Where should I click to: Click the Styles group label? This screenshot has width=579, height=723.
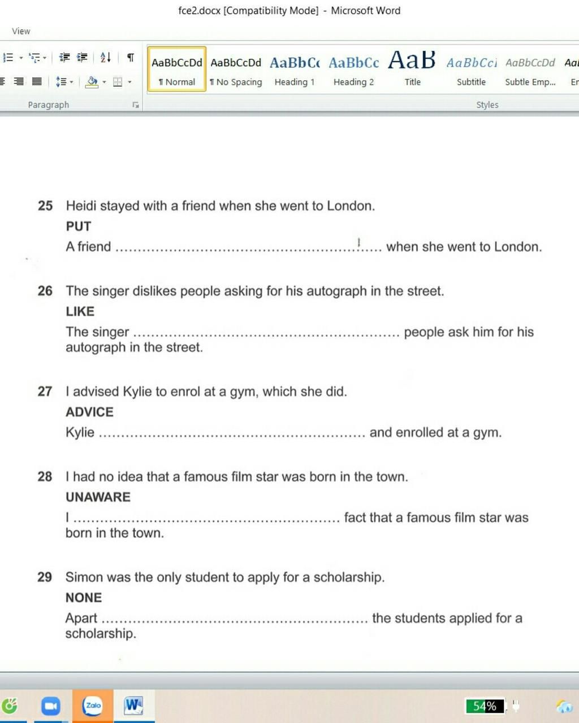point(487,105)
